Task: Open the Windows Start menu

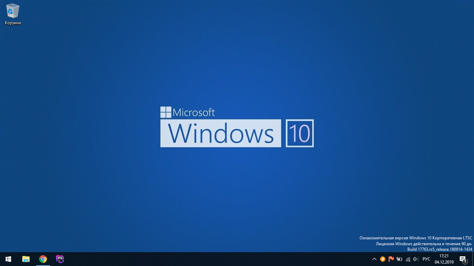Action: click(x=8, y=259)
